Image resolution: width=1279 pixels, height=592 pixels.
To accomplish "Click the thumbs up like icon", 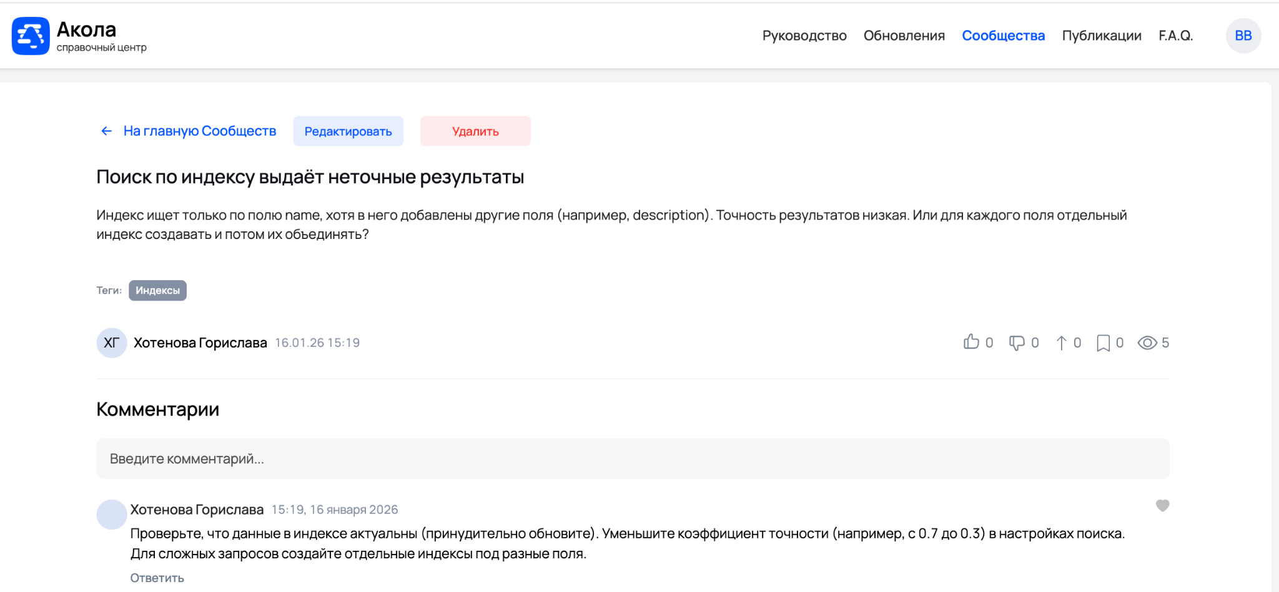I will (971, 342).
